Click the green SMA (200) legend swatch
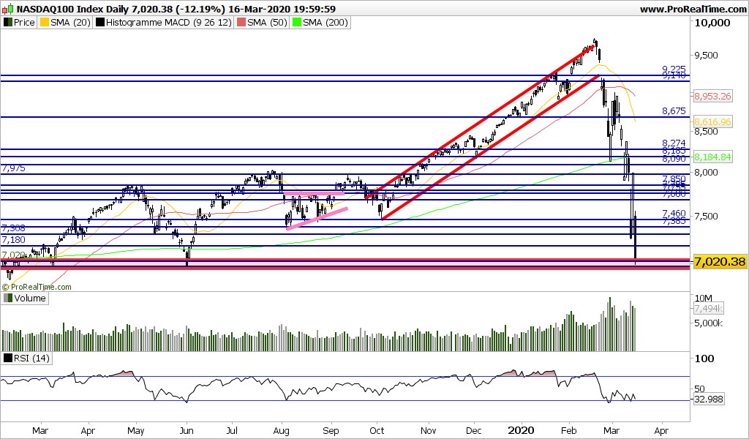The height and width of the screenshot is (439, 749). click(x=297, y=23)
